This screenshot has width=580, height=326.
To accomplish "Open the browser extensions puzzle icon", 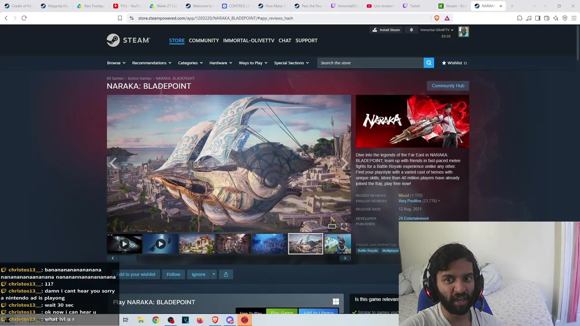I will (520, 18).
